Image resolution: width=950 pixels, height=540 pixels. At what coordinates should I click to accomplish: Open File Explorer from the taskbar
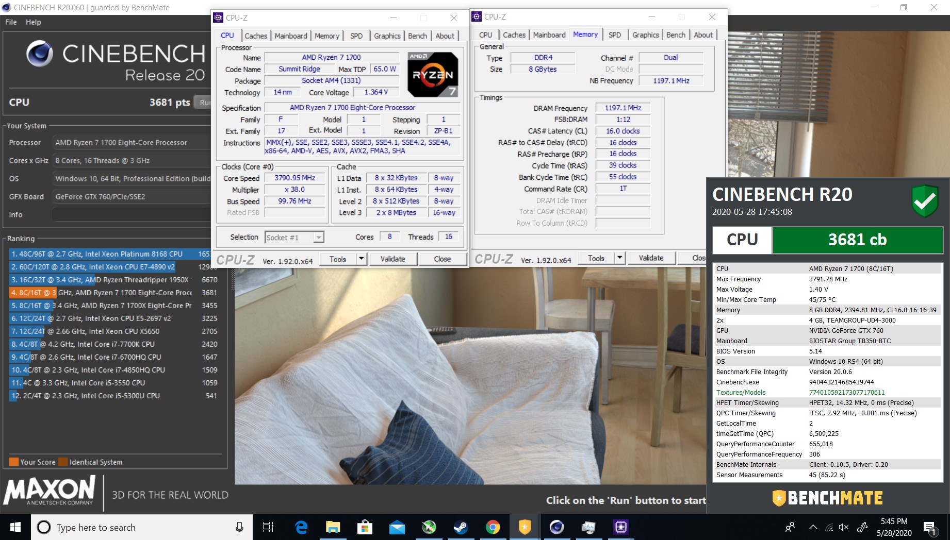point(333,527)
